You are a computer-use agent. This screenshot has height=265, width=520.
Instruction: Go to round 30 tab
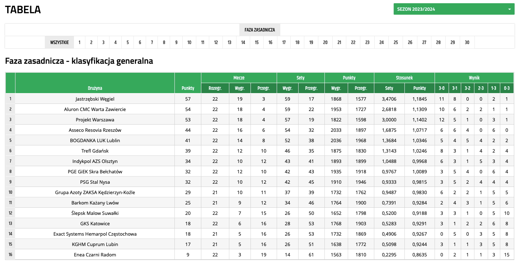[x=467, y=42]
